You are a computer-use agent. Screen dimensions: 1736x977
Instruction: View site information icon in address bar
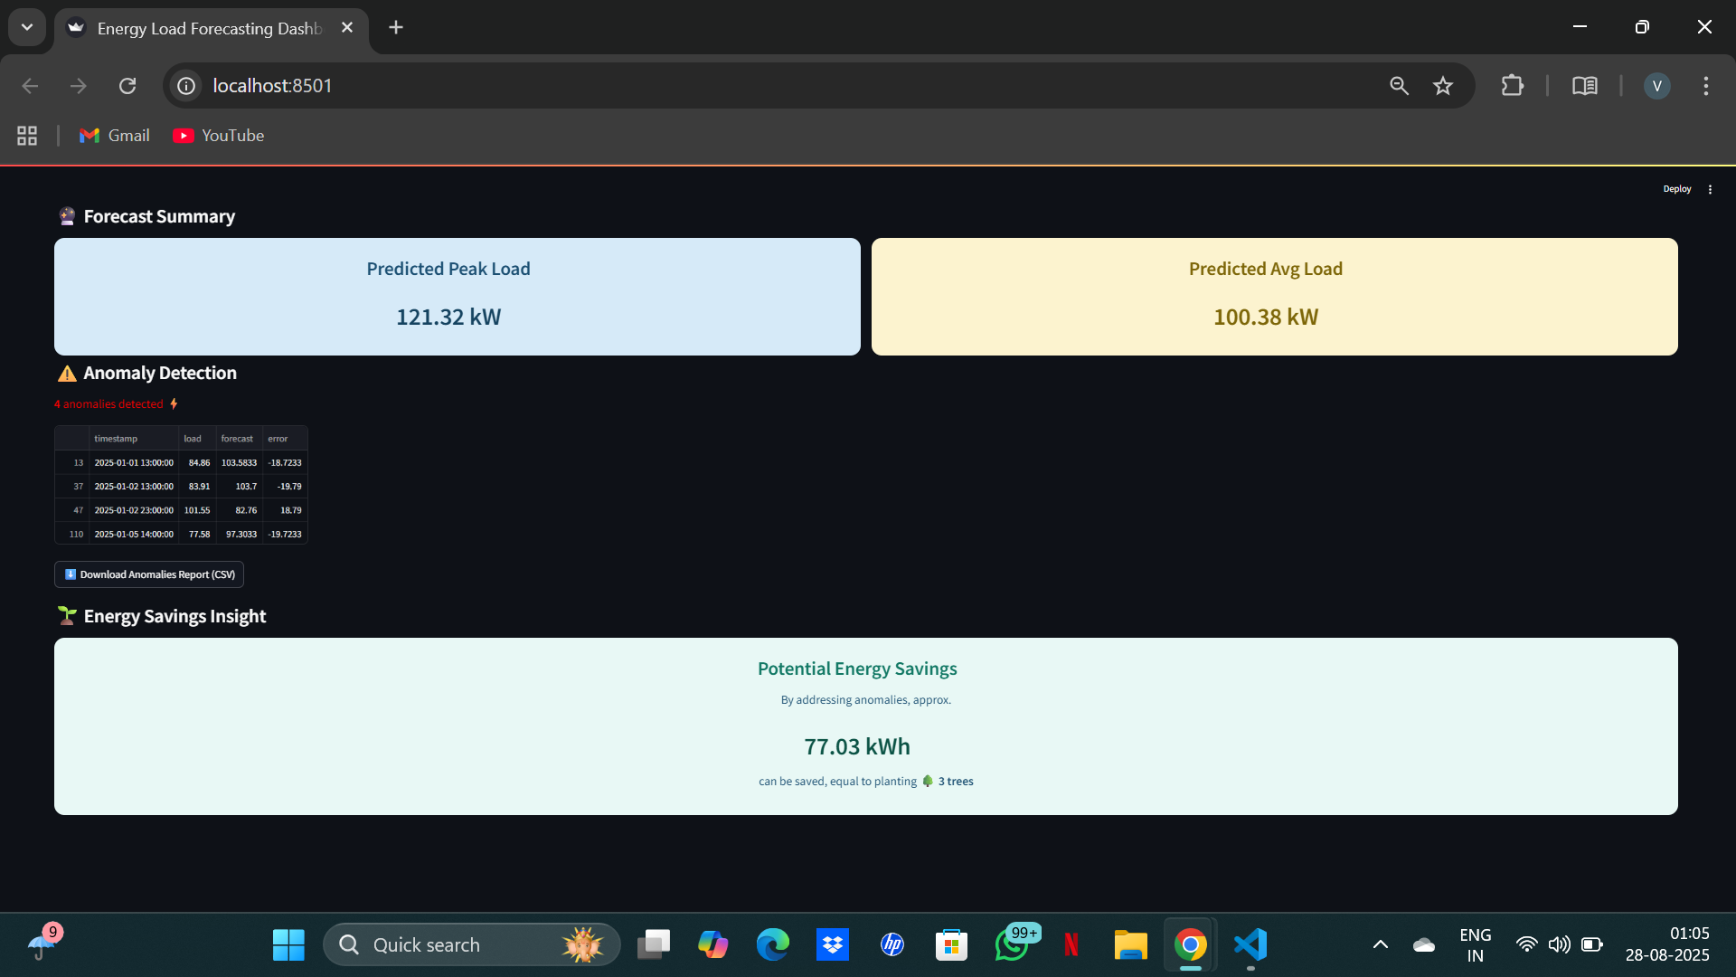pos(186,86)
